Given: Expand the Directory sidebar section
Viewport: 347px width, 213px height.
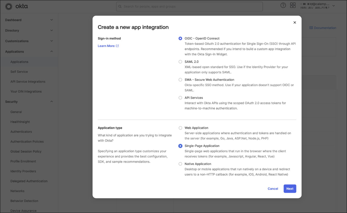Looking at the screenshot, I should [x=29, y=31].
